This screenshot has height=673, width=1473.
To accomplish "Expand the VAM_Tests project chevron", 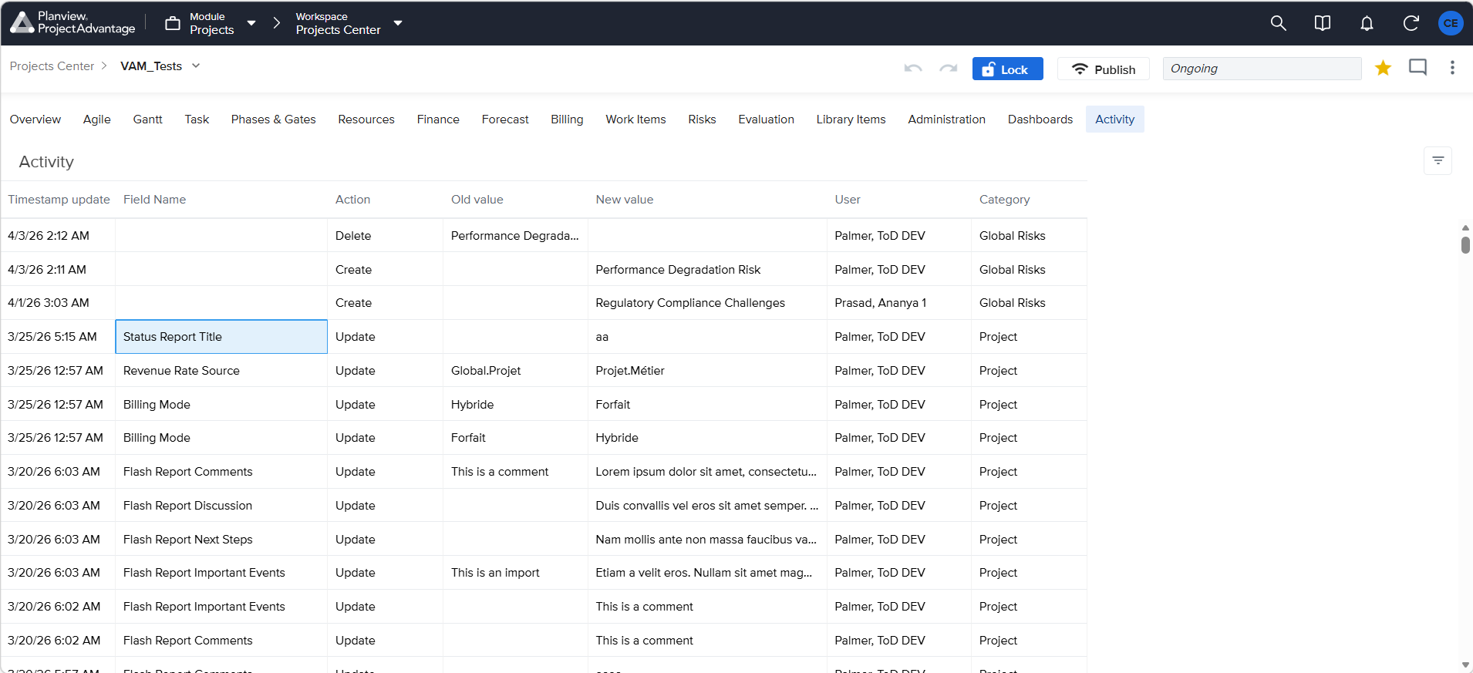I will [196, 66].
